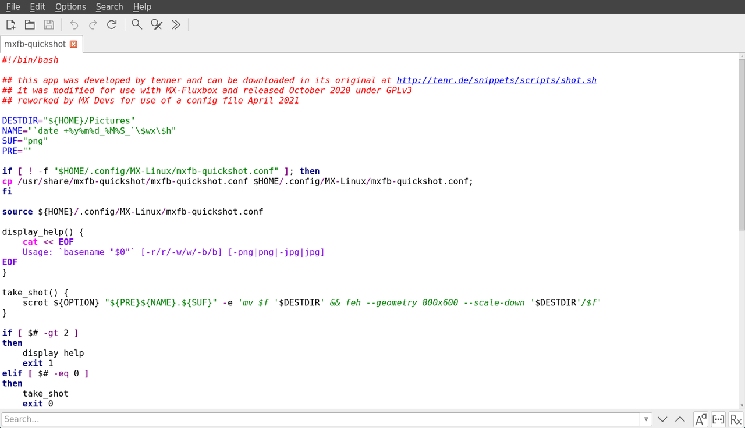Open a file using the folder icon
745x428 pixels.
pyautogui.click(x=30, y=24)
